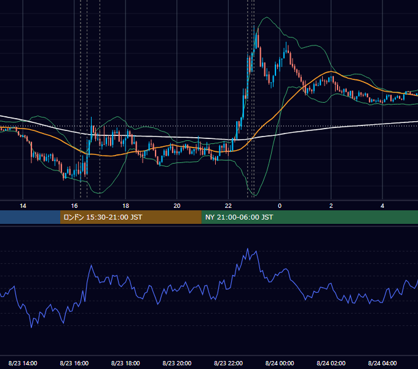This screenshot has height=369, width=418.
Task: Click the blue session bar left of ロンドン
Action: pos(30,217)
